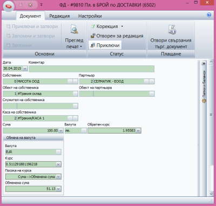Click the save icon in quick access toolbar

[21, 5]
